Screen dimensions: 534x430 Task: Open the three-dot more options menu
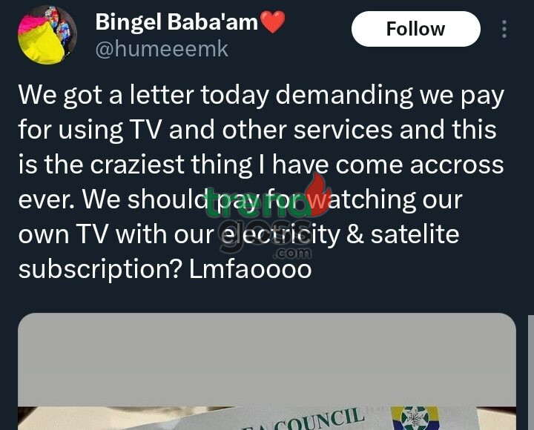point(504,29)
